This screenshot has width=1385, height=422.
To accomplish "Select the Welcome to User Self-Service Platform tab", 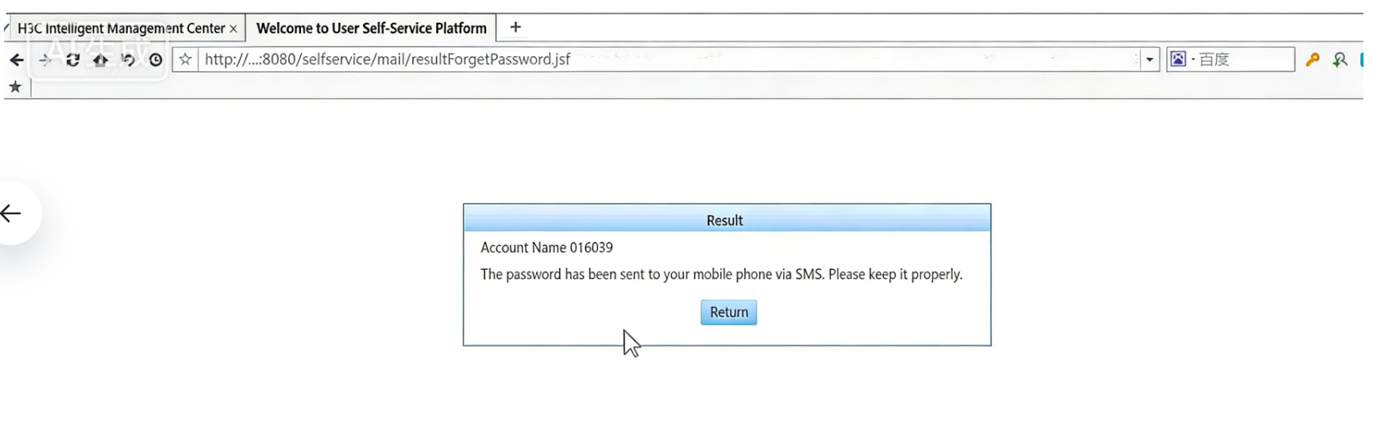I will coord(371,29).
